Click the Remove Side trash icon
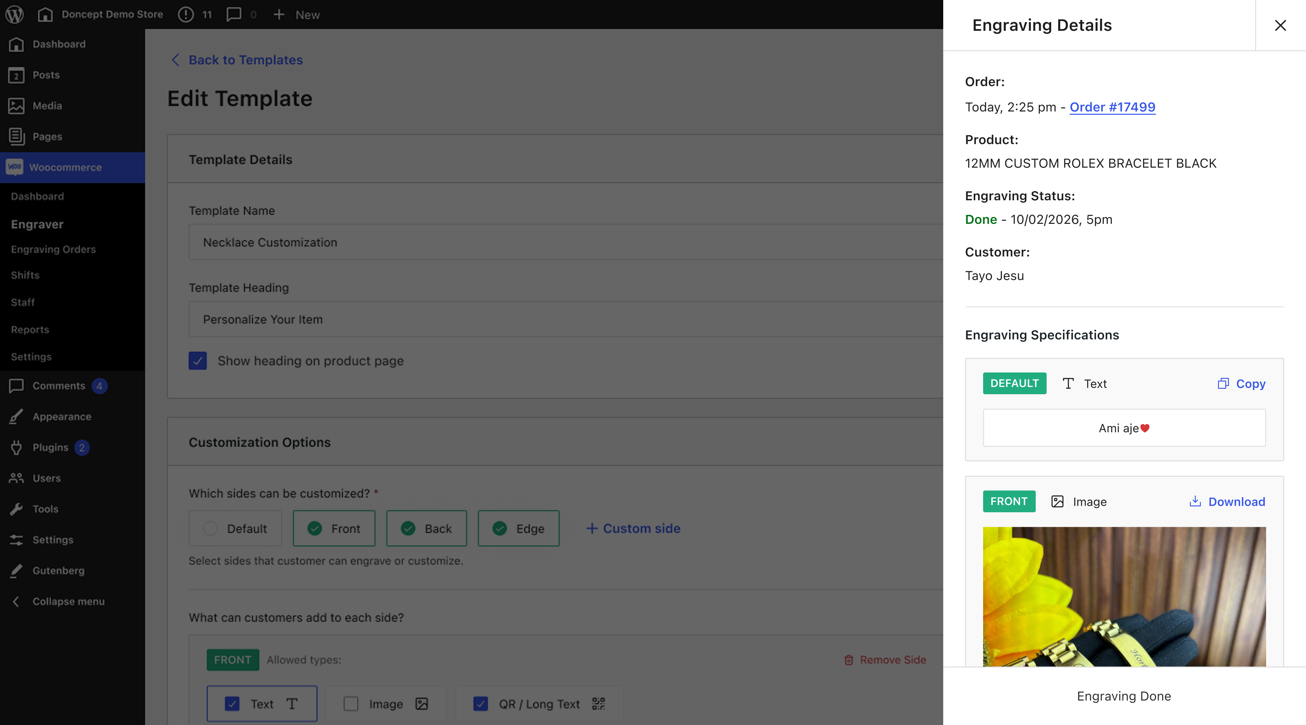 pyautogui.click(x=849, y=660)
